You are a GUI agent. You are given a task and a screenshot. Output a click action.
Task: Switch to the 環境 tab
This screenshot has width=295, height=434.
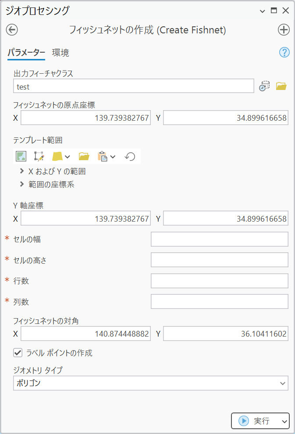60,53
